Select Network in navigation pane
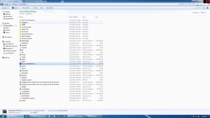Viewport: 210px width, 118px height. pyautogui.click(x=7, y=58)
